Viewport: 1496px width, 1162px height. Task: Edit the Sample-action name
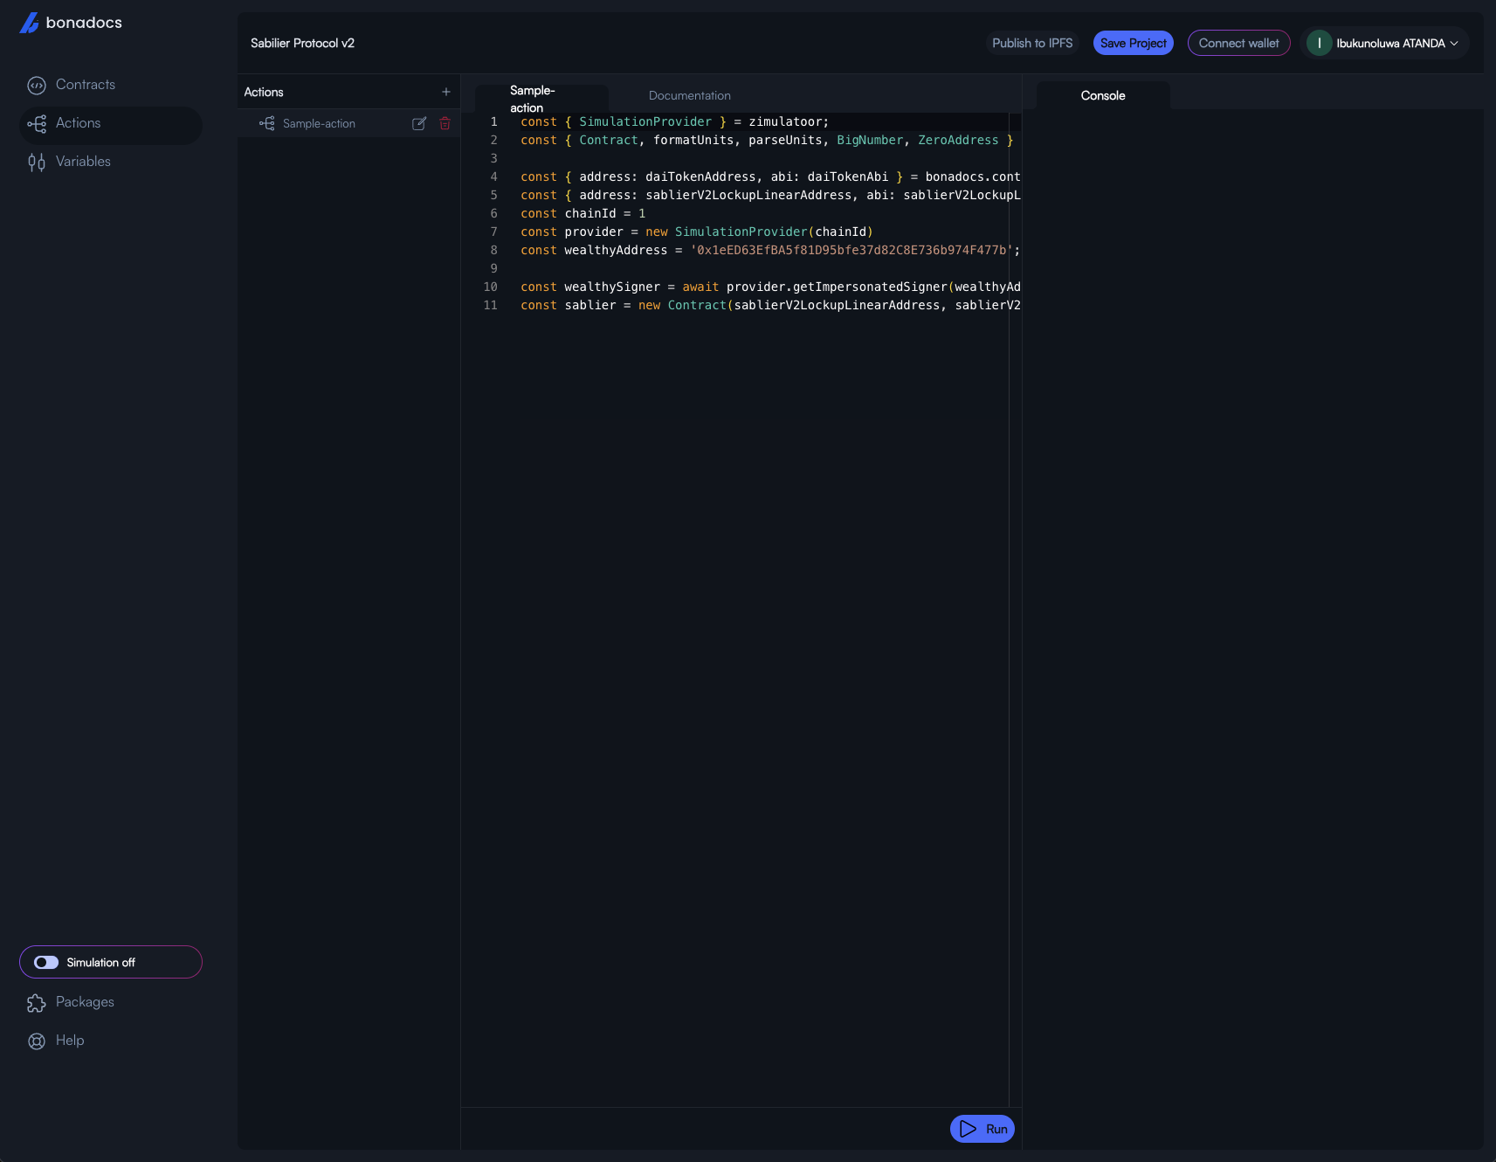[x=419, y=123]
